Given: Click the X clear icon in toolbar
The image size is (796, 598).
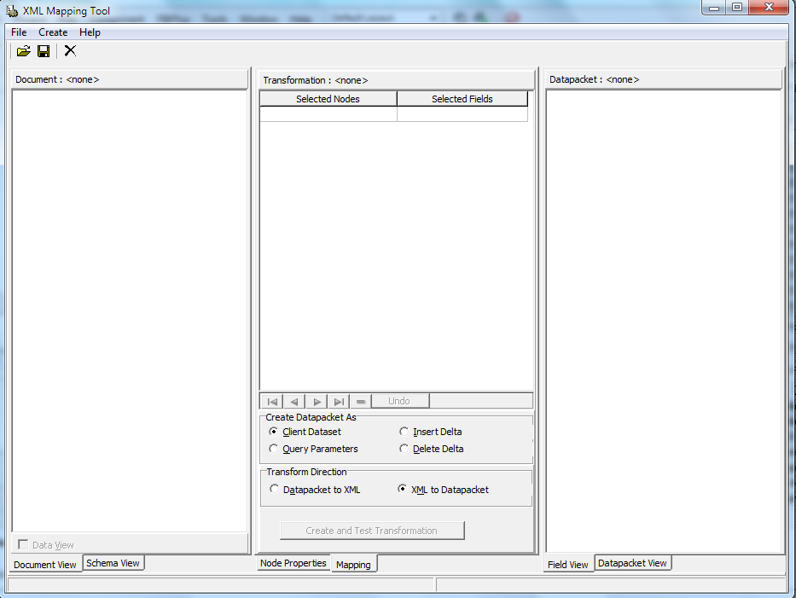Looking at the screenshot, I should (70, 51).
